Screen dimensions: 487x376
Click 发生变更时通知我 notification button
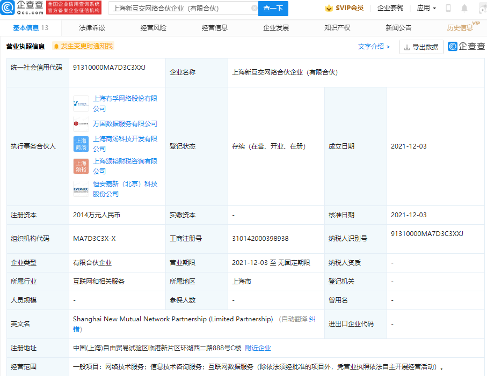[83, 46]
